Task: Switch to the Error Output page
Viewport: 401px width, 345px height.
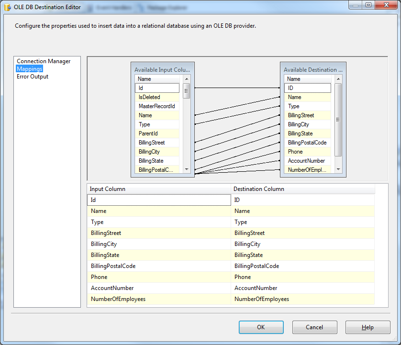Action: (x=33, y=77)
